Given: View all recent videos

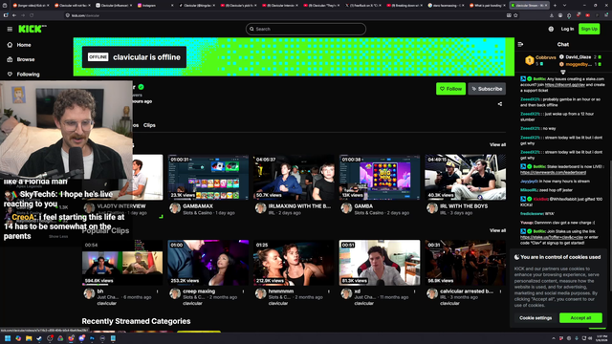Looking at the screenshot, I should coord(497,144).
